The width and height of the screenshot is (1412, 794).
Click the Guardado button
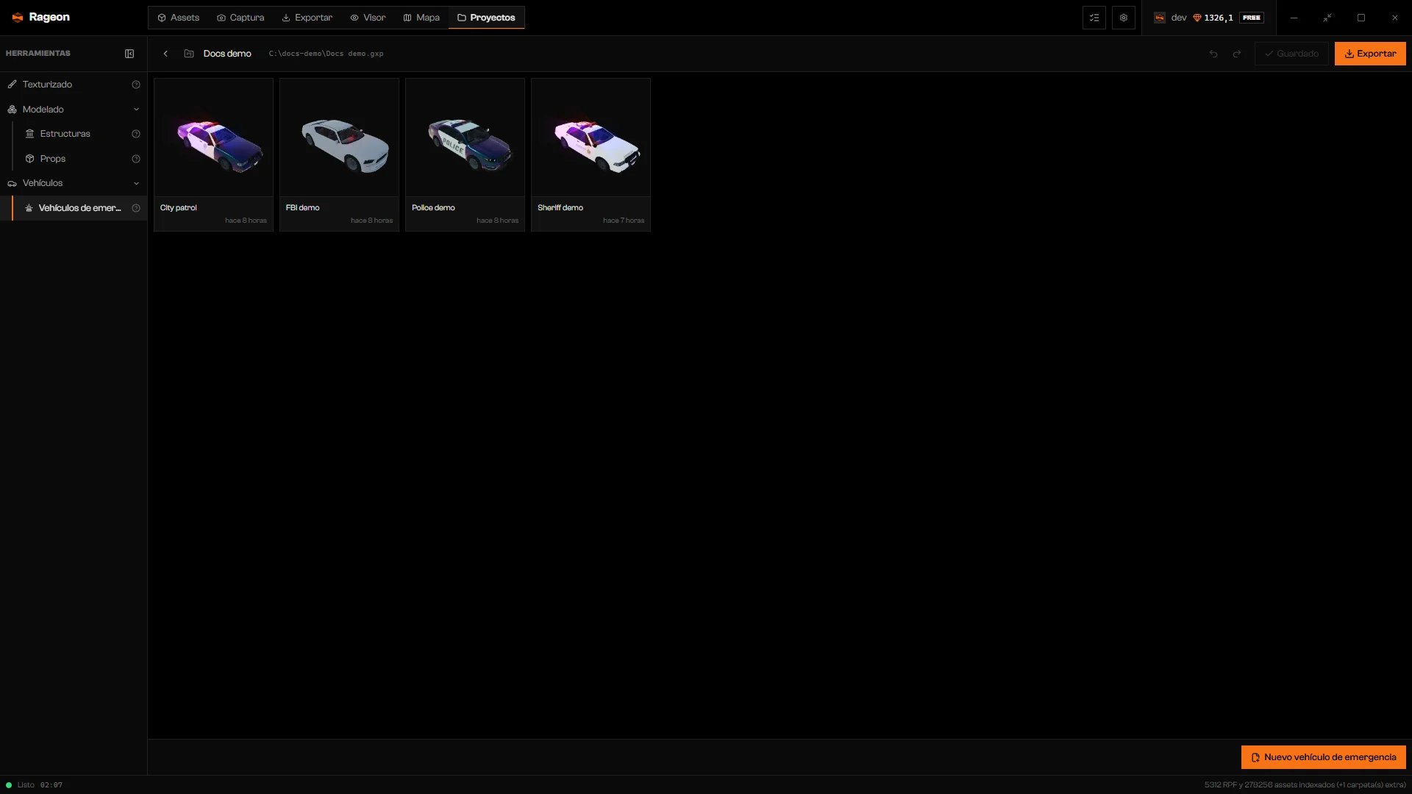point(1291,54)
